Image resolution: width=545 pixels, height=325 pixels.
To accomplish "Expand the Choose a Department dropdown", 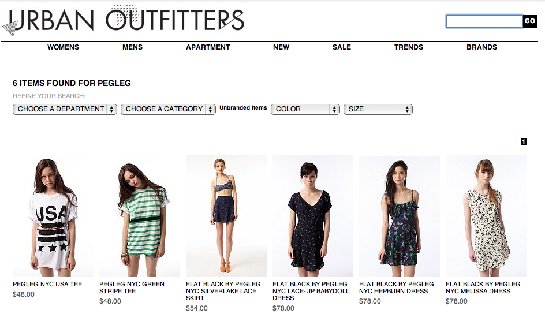I will click(65, 109).
